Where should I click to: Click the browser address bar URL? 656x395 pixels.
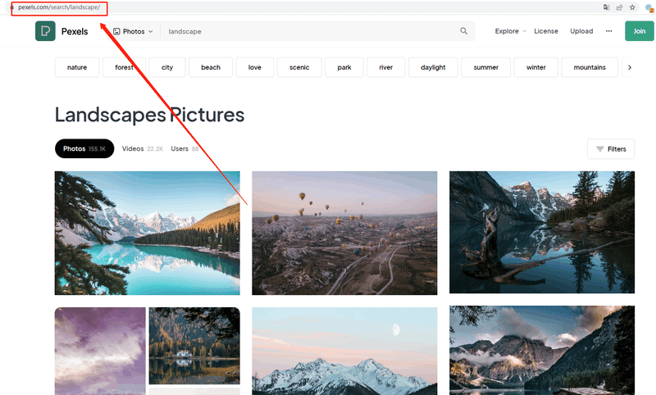[x=59, y=7]
